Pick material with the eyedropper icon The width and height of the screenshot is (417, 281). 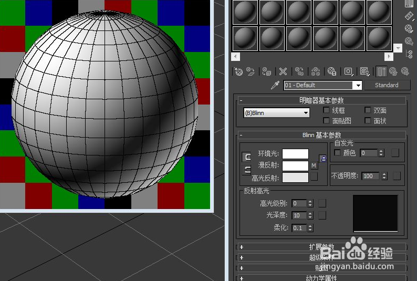coord(275,85)
